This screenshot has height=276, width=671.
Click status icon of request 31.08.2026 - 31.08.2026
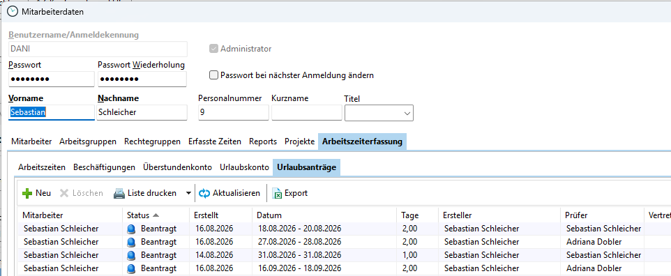(131, 256)
